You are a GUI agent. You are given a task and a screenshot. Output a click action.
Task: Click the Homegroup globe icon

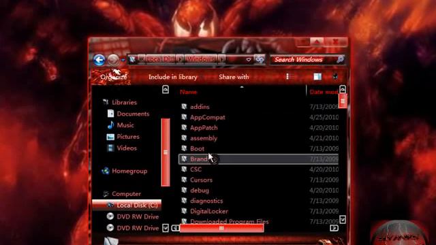pos(106,171)
